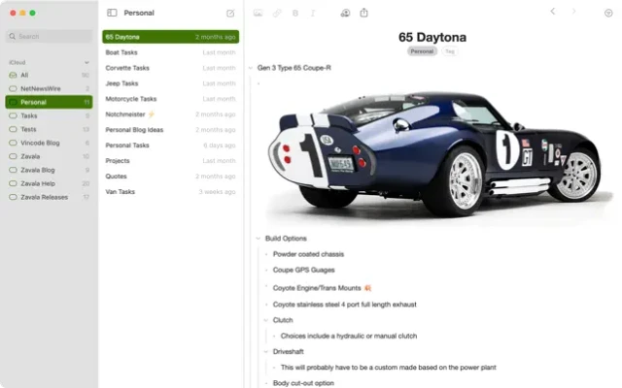Open the Personal Blog Ideas outline

(x=171, y=129)
